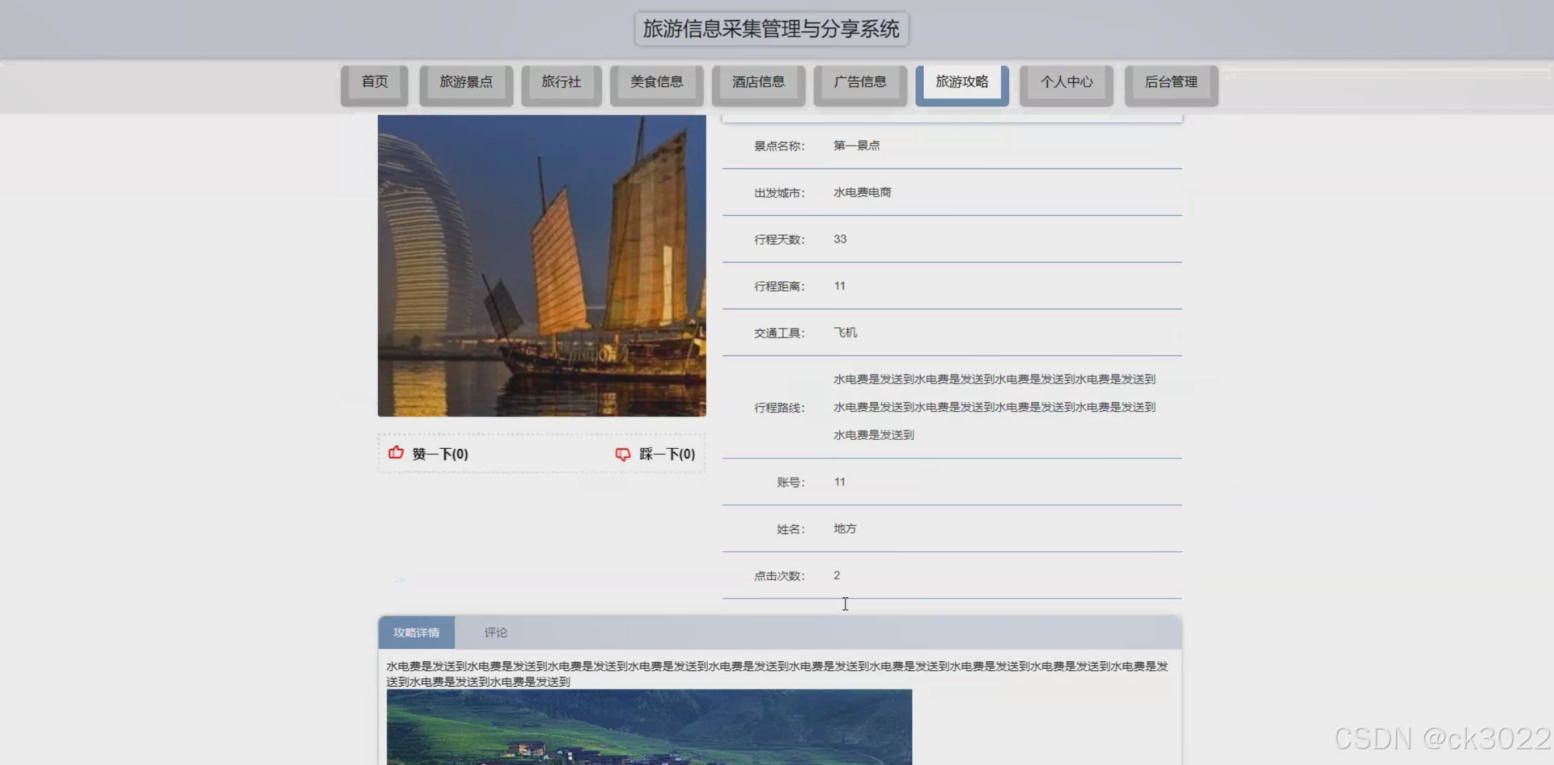Select 美食信息 in the navigation bar
The width and height of the screenshot is (1554, 765).
pos(657,82)
